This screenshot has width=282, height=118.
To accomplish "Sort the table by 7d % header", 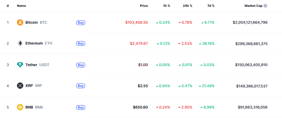I will [x=211, y=6].
